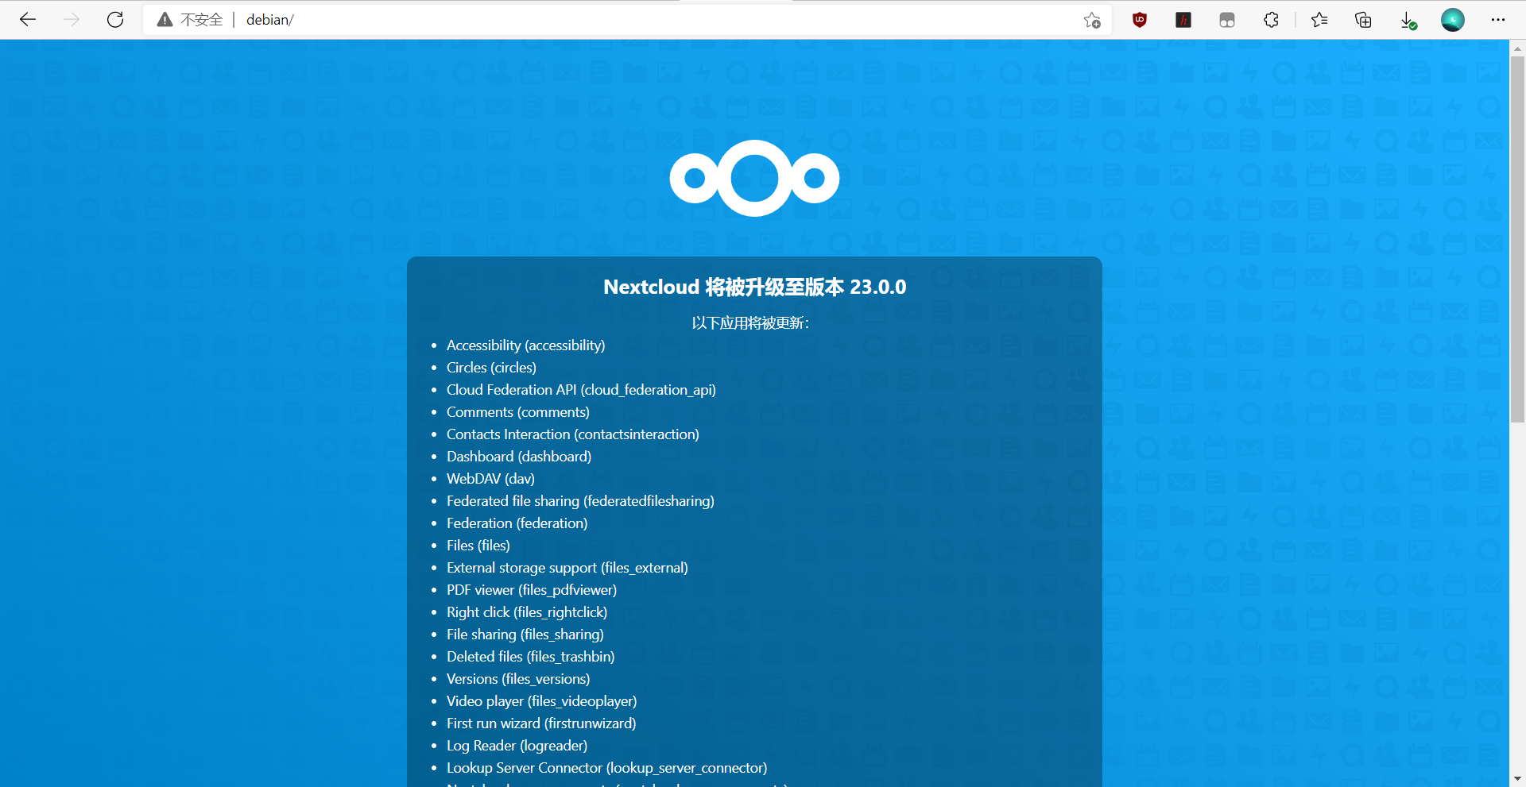Open the uBlock Origin shield extension

click(x=1140, y=20)
